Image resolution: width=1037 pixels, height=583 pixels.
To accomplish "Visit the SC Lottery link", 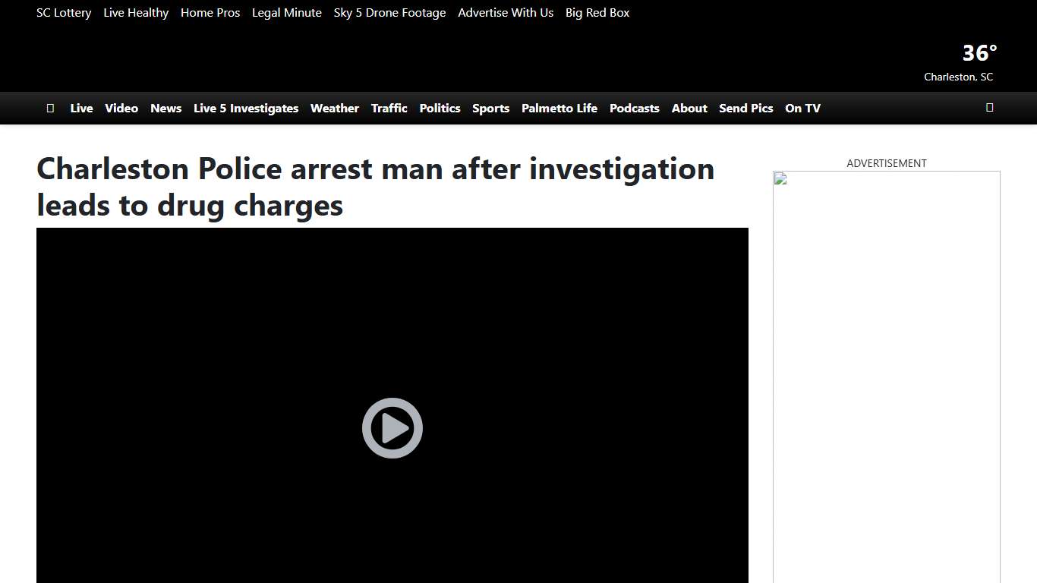I will click(x=64, y=12).
